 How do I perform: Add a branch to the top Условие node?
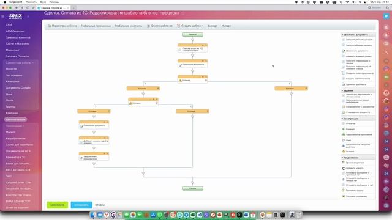(206, 81)
